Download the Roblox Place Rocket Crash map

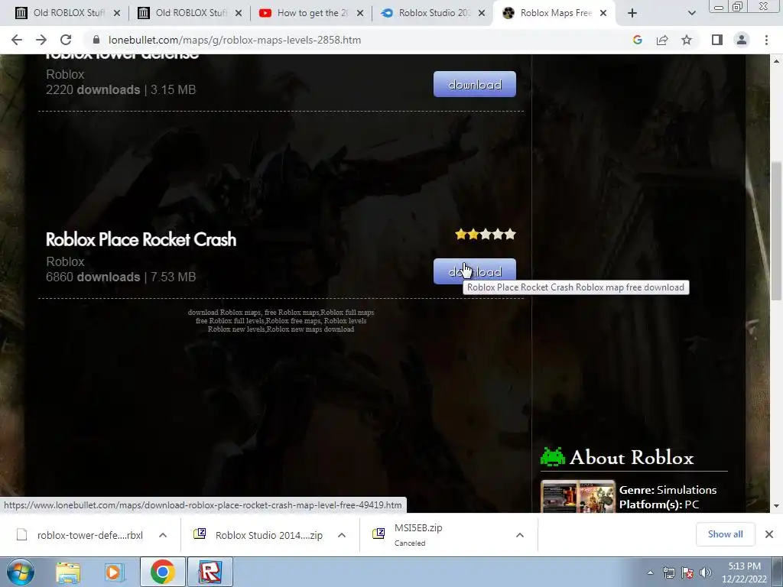coord(474,271)
